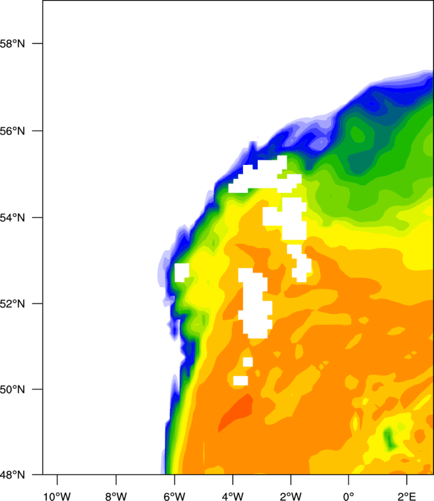Click the 56°N latitude label
Image resolution: width=434 pixels, height=501 pixels.
click(12, 131)
